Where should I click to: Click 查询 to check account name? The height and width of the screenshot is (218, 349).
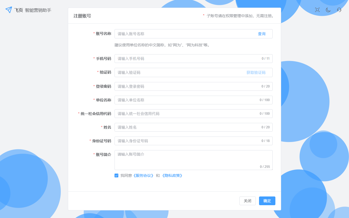[261, 34]
